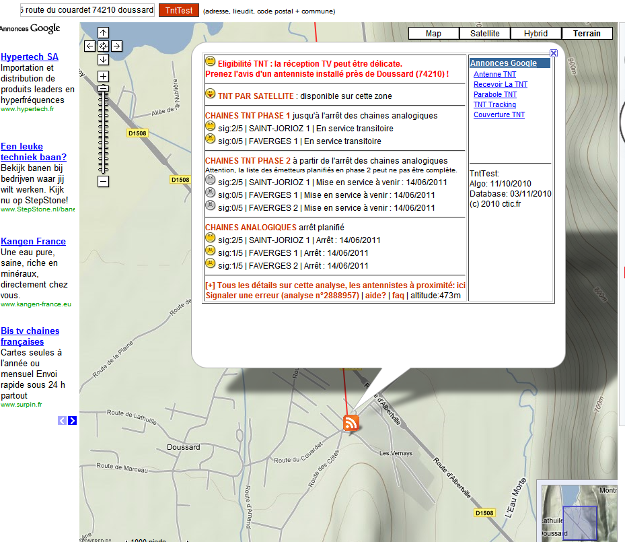
Task: Open the faq link
Action: pos(398,296)
